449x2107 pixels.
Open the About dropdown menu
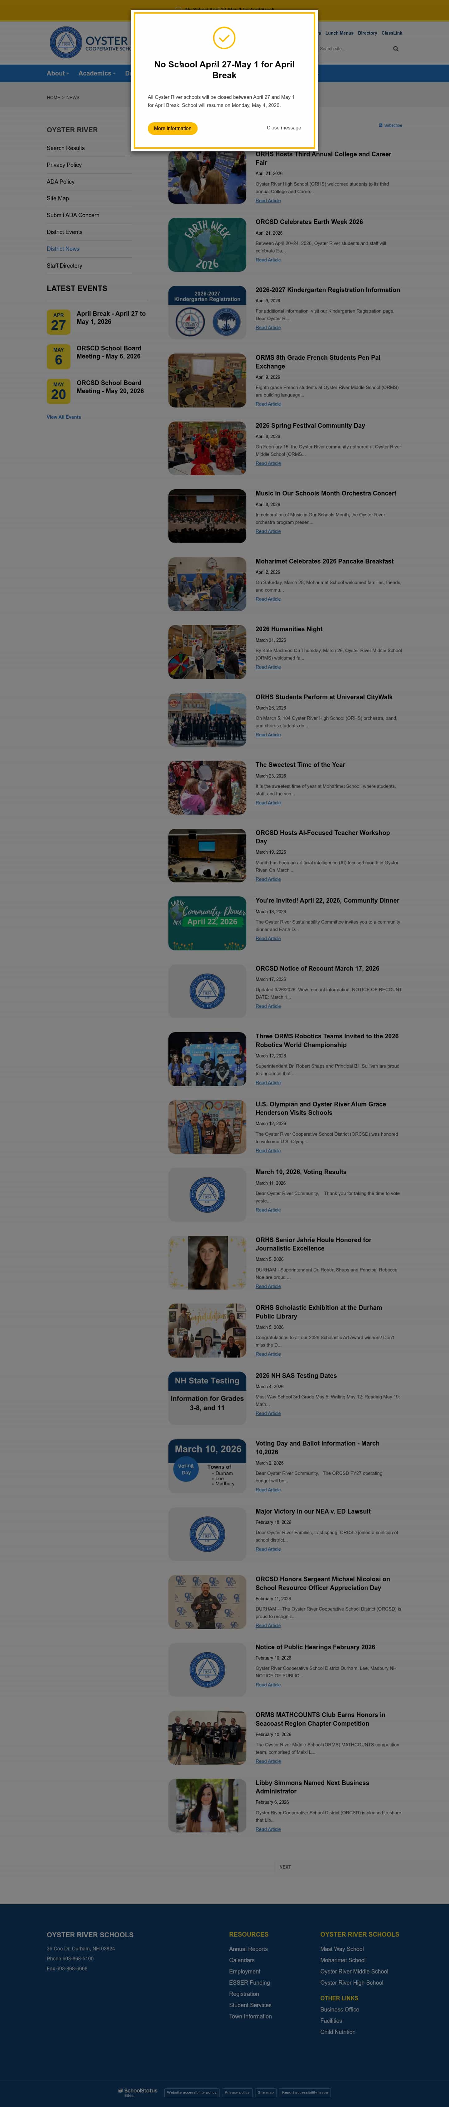[x=58, y=74]
